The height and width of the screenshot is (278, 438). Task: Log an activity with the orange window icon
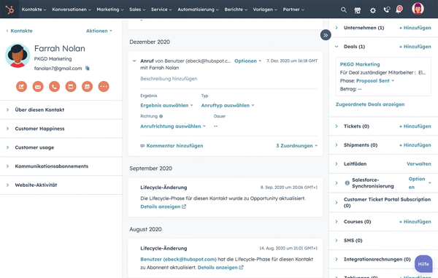(71, 87)
